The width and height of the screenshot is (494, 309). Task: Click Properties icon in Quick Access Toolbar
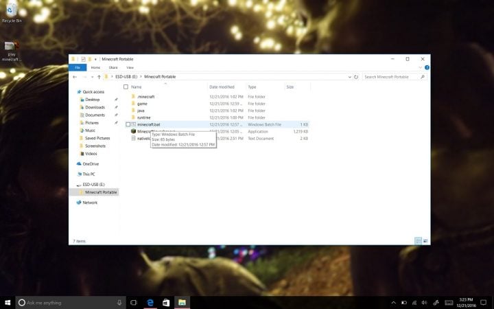[x=83, y=59]
